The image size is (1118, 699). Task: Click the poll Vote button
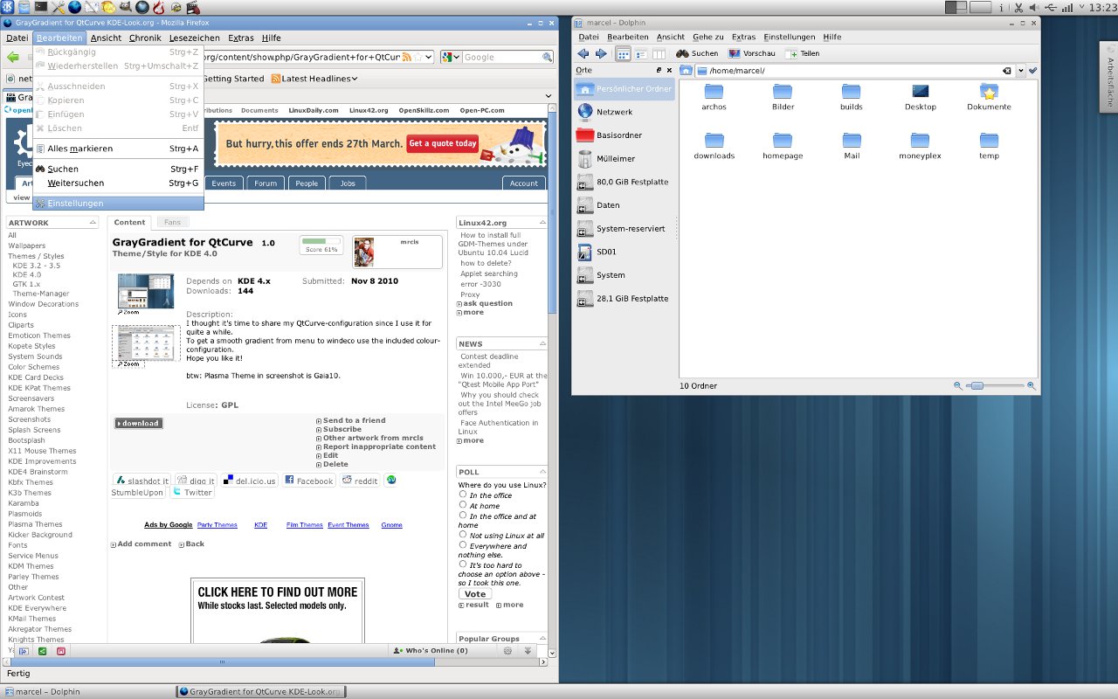(x=474, y=593)
